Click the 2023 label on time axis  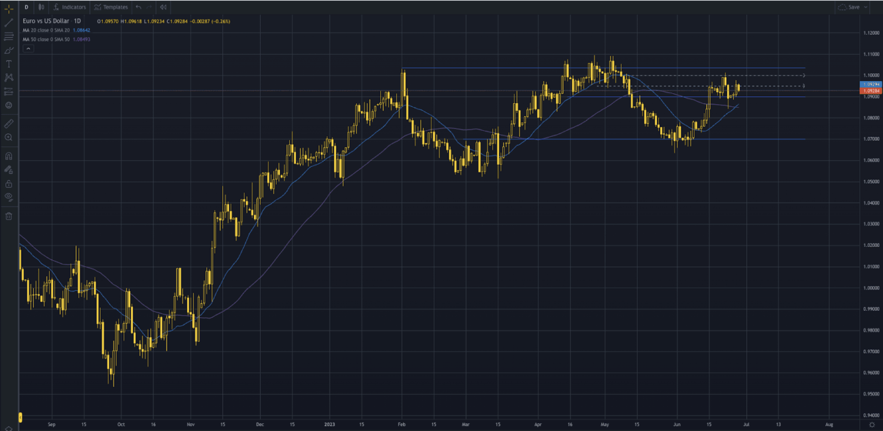[329, 424]
